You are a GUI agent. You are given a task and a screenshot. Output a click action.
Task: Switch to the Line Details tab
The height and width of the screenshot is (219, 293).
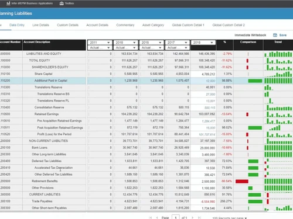(40, 25)
